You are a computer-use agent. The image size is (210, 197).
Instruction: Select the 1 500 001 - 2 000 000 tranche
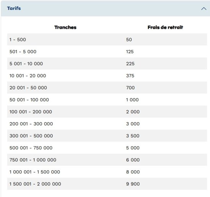[35, 184]
